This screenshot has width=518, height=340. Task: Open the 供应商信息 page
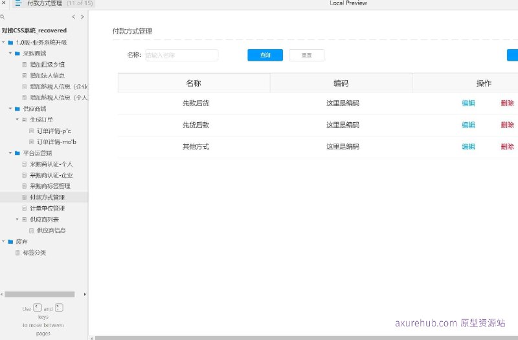click(51, 230)
